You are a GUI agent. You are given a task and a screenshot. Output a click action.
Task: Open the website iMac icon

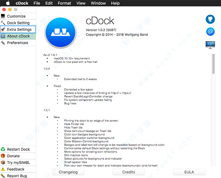210,45
